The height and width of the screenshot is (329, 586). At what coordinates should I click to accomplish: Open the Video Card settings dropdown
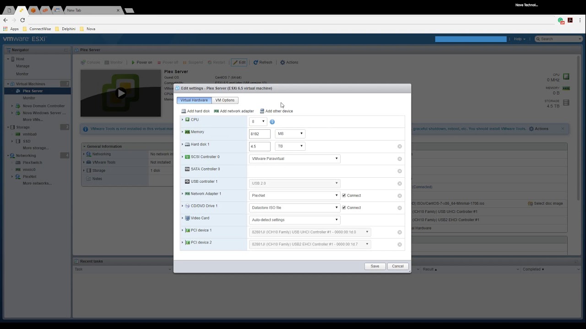click(x=294, y=220)
